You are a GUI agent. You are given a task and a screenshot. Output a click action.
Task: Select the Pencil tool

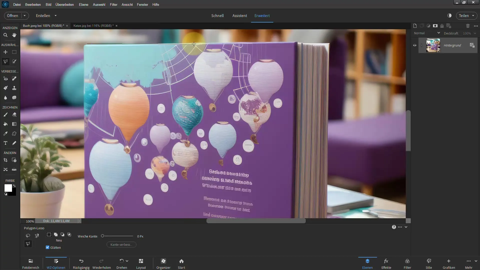tap(14, 143)
